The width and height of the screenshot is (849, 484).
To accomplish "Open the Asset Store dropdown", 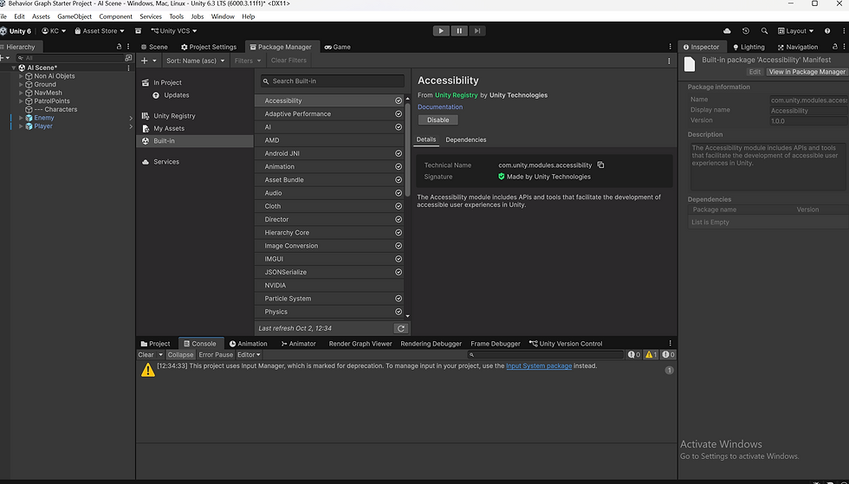I will pyautogui.click(x=100, y=31).
